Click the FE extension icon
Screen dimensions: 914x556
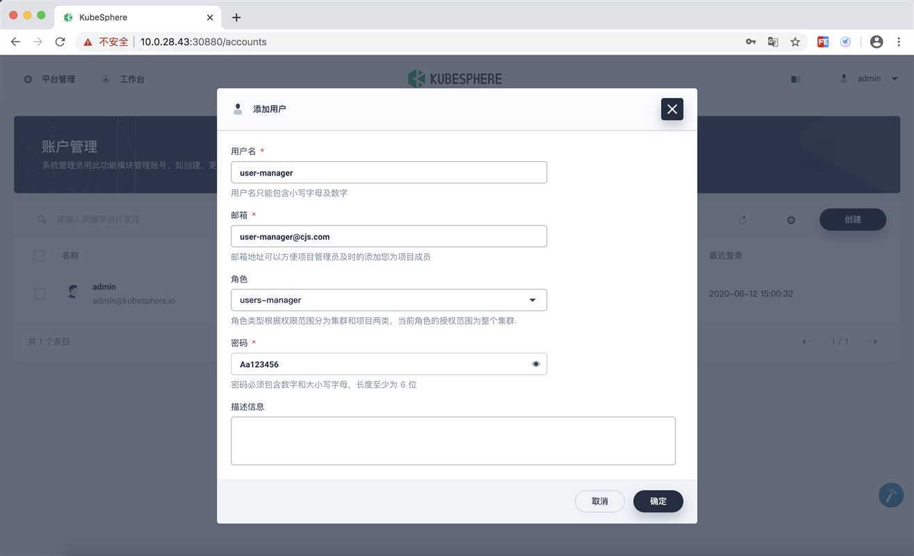click(823, 42)
